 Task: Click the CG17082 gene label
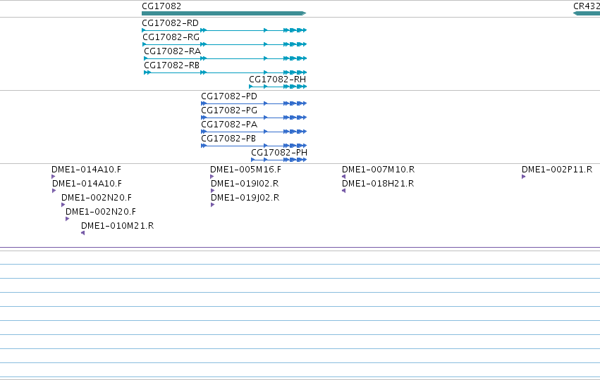tap(161, 6)
